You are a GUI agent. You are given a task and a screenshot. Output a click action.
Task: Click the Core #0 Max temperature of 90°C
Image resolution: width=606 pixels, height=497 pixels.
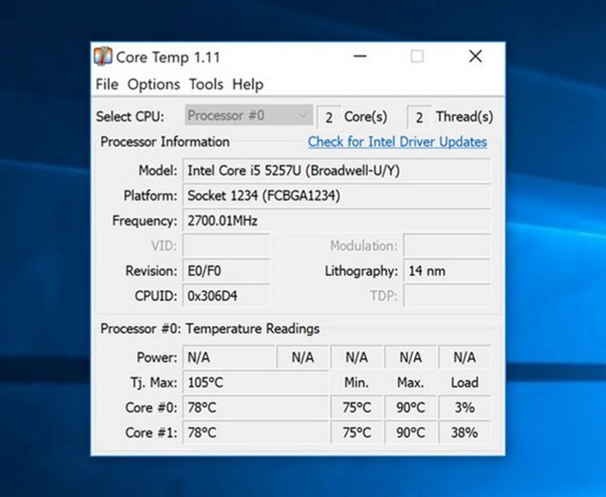(410, 407)
